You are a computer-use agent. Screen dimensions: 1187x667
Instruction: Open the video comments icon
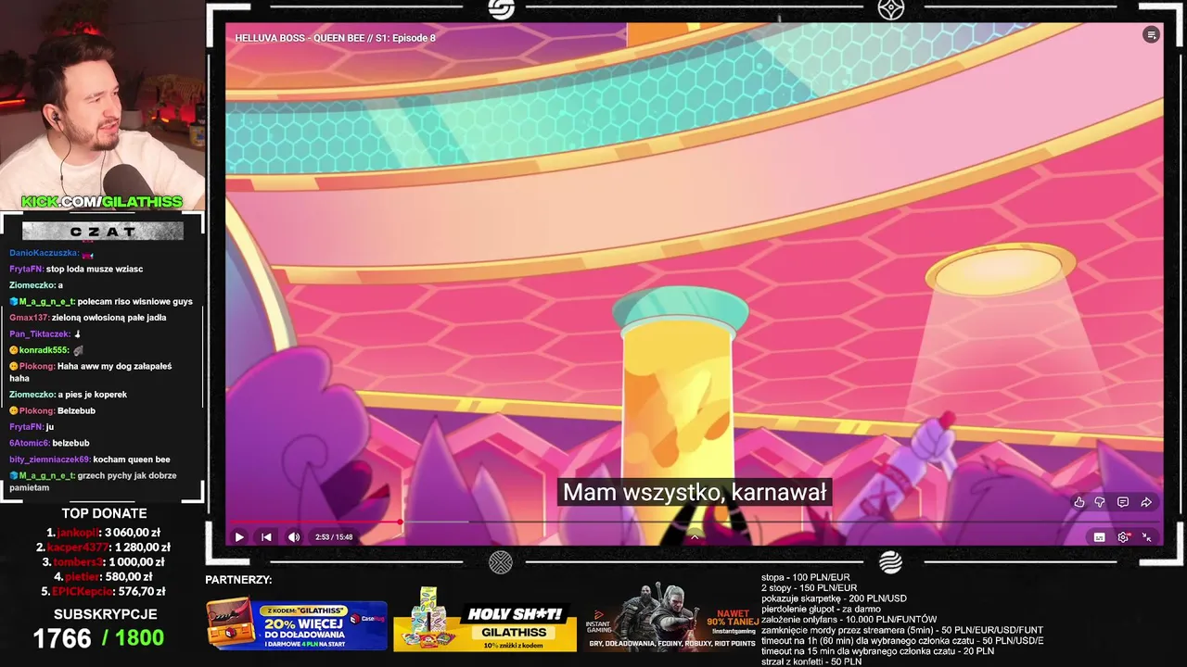click(1123, 502)
